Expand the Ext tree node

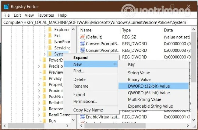[x=44, y=36]
